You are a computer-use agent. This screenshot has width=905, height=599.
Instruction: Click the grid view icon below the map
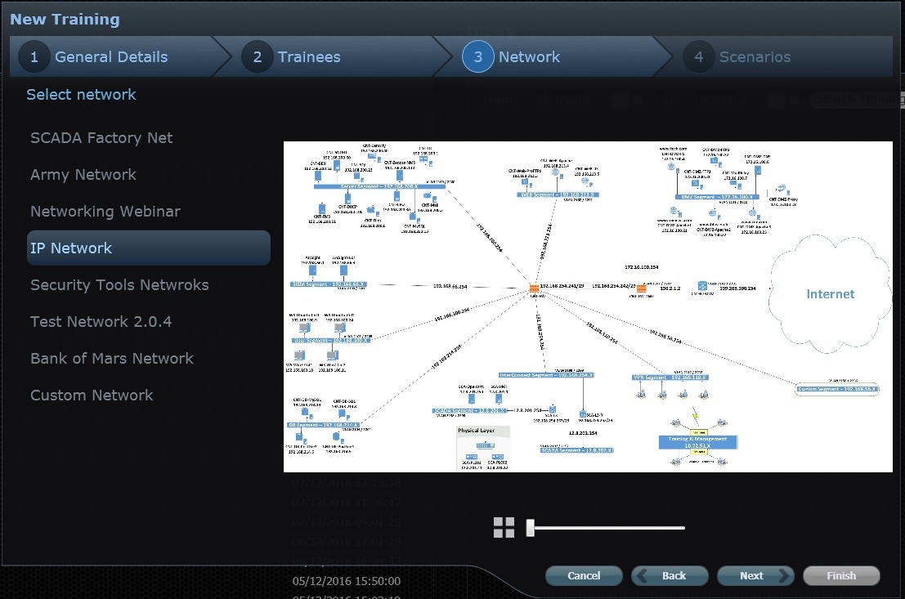(504, 527)
